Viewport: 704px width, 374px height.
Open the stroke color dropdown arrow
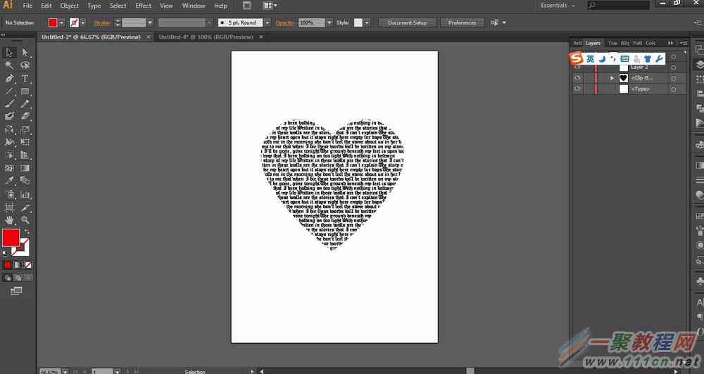click(x=82, y=22)
